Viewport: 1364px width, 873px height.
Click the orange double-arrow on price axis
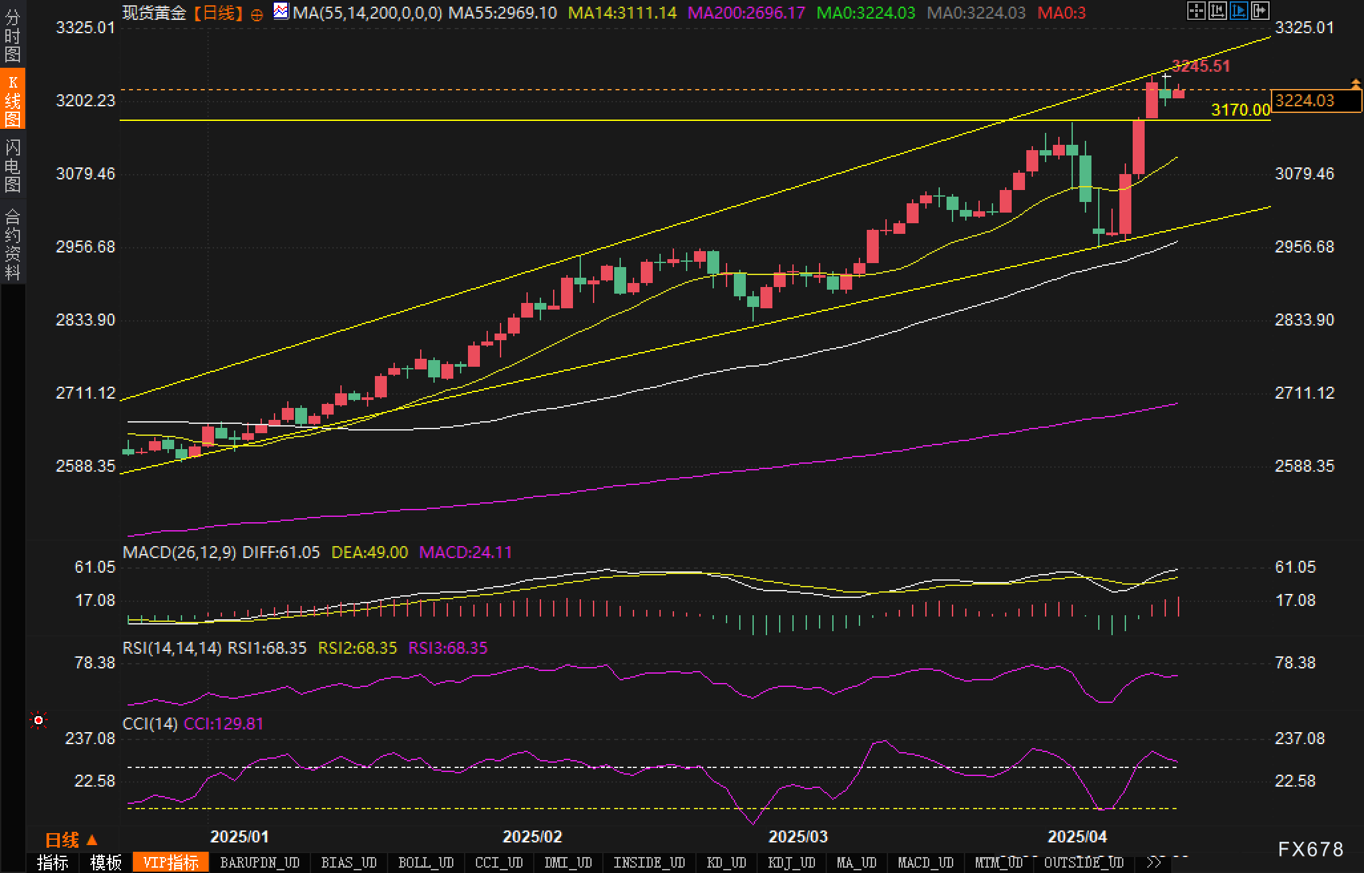click(1355, 84)
